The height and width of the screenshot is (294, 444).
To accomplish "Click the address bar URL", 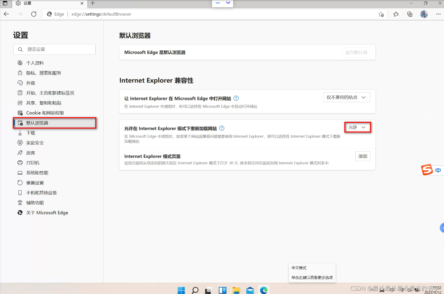I will tap(101, 14).
